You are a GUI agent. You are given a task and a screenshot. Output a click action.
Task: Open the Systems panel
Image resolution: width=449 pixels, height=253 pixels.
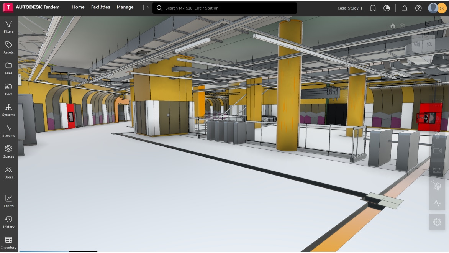click(x=8, y=110)
